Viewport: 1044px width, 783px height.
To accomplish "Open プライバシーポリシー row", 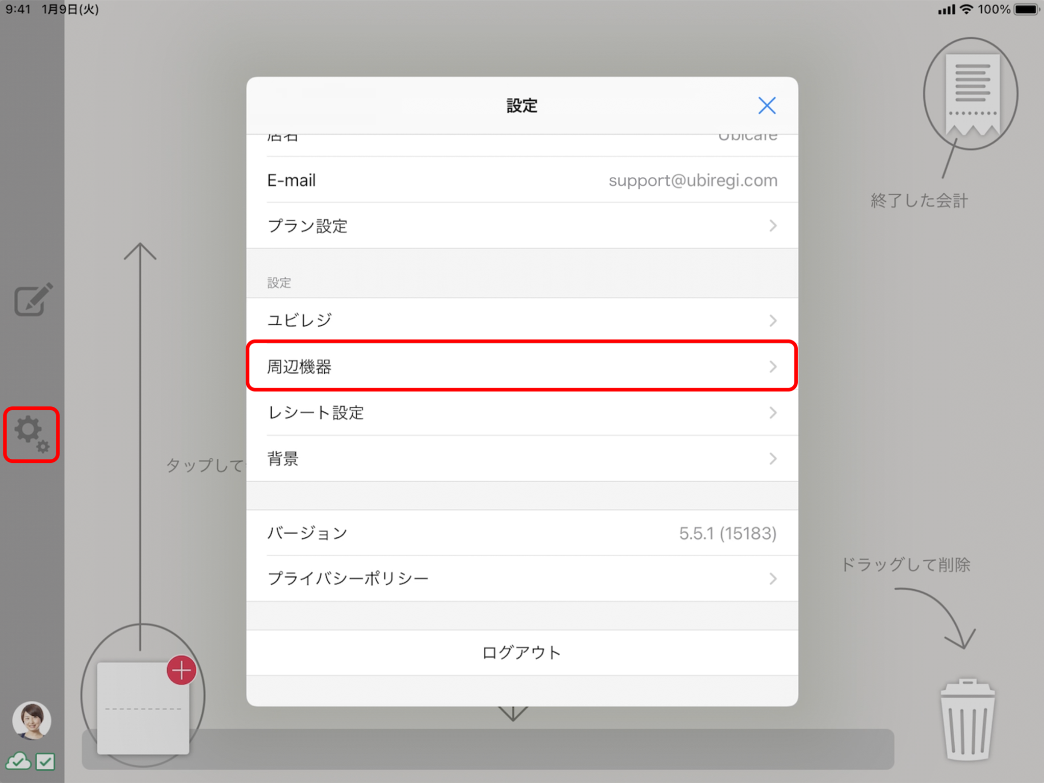I will click(522, 579).
